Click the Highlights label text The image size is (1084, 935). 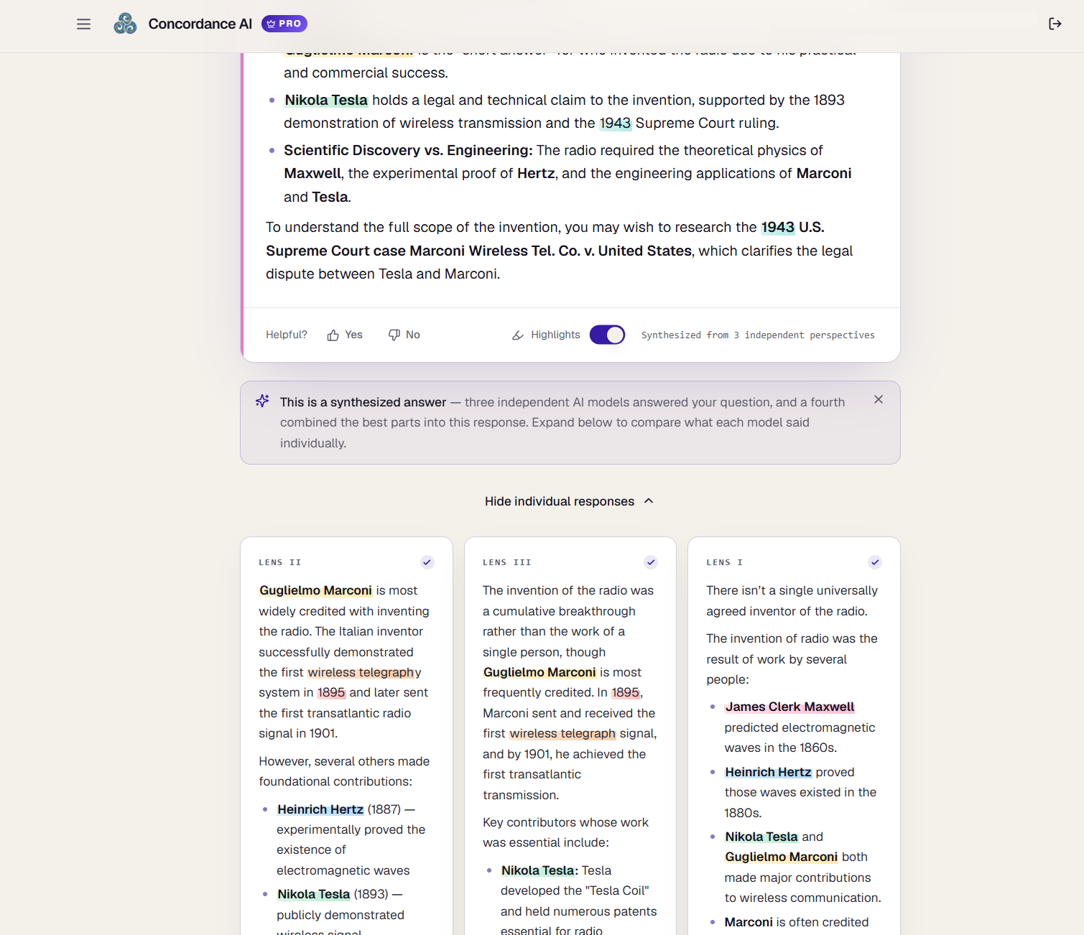pyautogui.click(x=555, y=335)
